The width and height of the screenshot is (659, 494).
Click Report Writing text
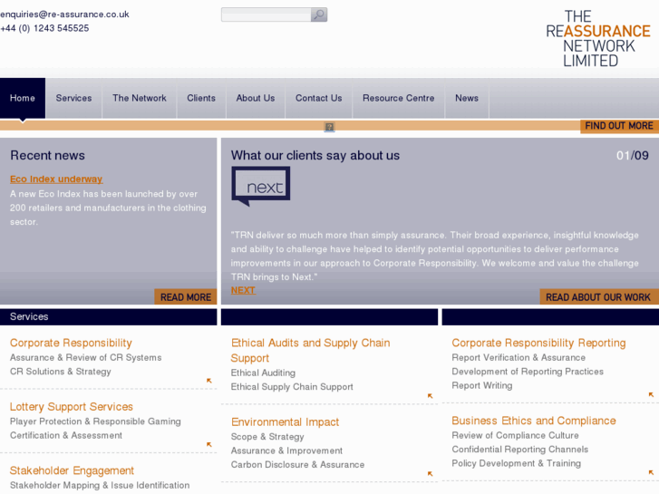coord(482,385)
